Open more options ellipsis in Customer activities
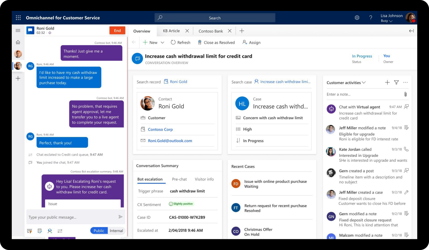Image resolution: width=429 pixels, height=250 pixels. click(x=405, y=82)
